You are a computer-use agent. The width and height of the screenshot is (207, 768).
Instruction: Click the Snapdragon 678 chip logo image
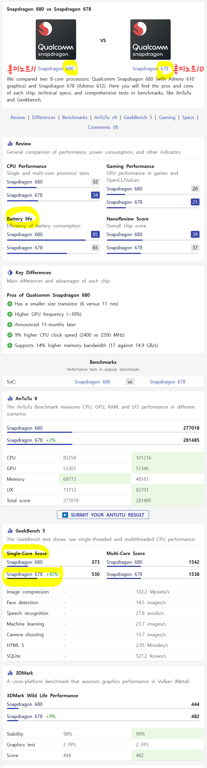(150, 40)
